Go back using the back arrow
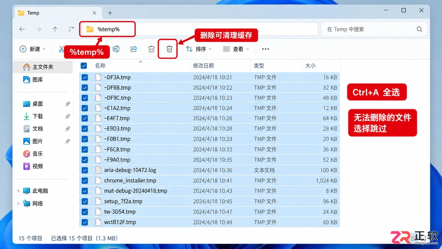The height and width of the screenshot is (249, 442). click(22, 29)
